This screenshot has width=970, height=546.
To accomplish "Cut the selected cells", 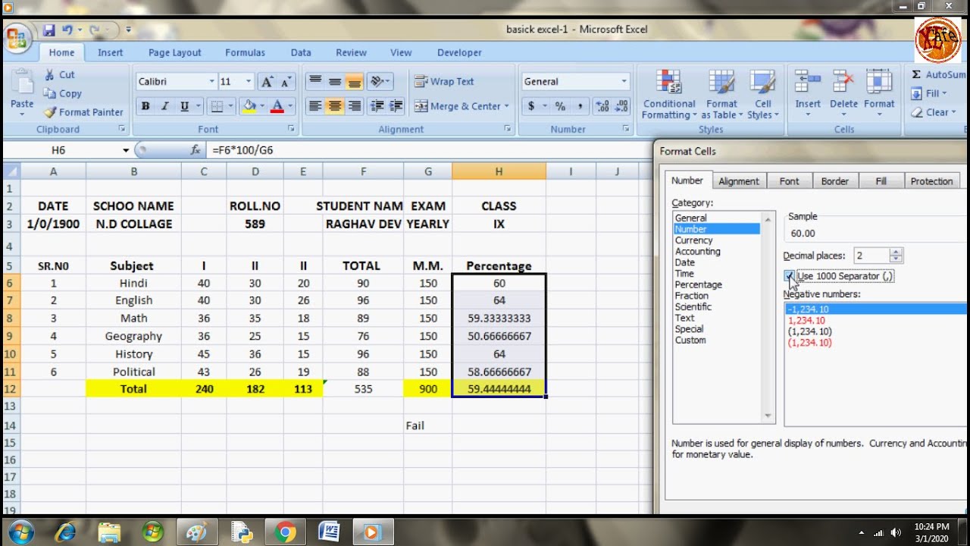I will point(59,74).
